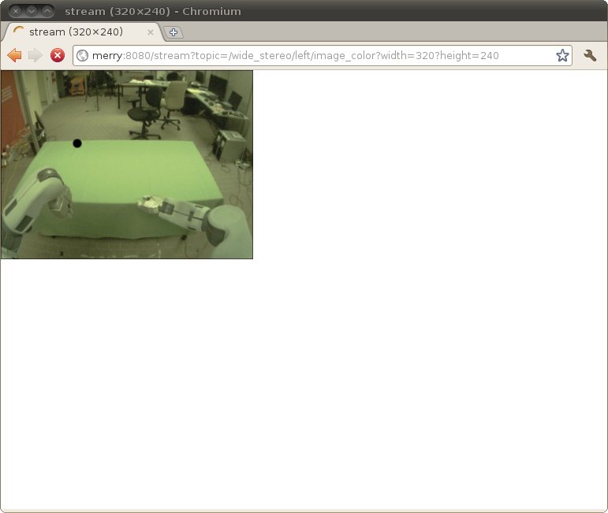
Task: Click the forward navigation arrow
Action: click(35, 55)
